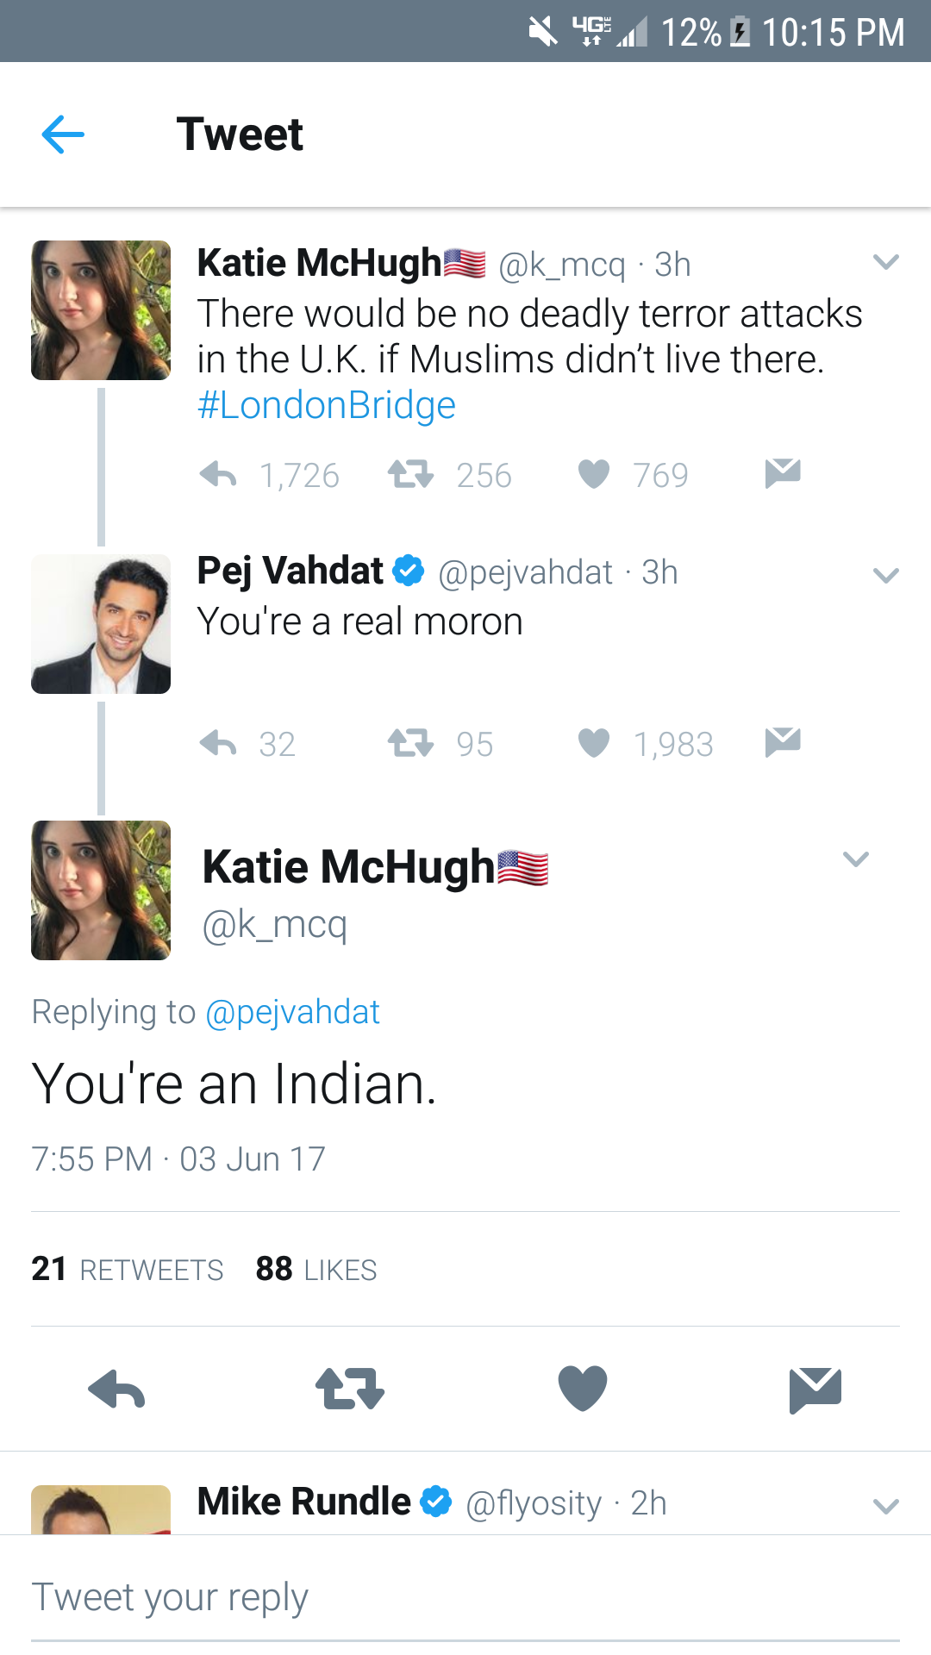Tap the large reply arrow under main tweet

pyautogui.click(x=116, y=1390)
